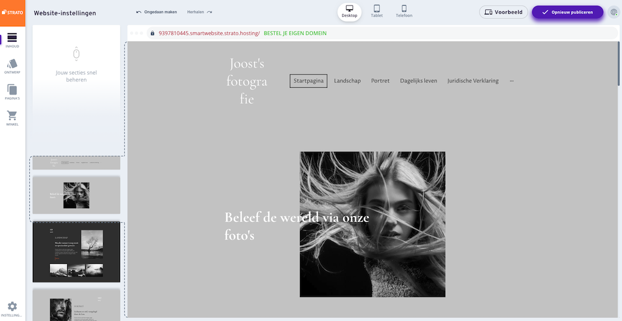Open the Winkel shop panel
Viewport: 622px width, 321px height.
(x=12, y=118)
